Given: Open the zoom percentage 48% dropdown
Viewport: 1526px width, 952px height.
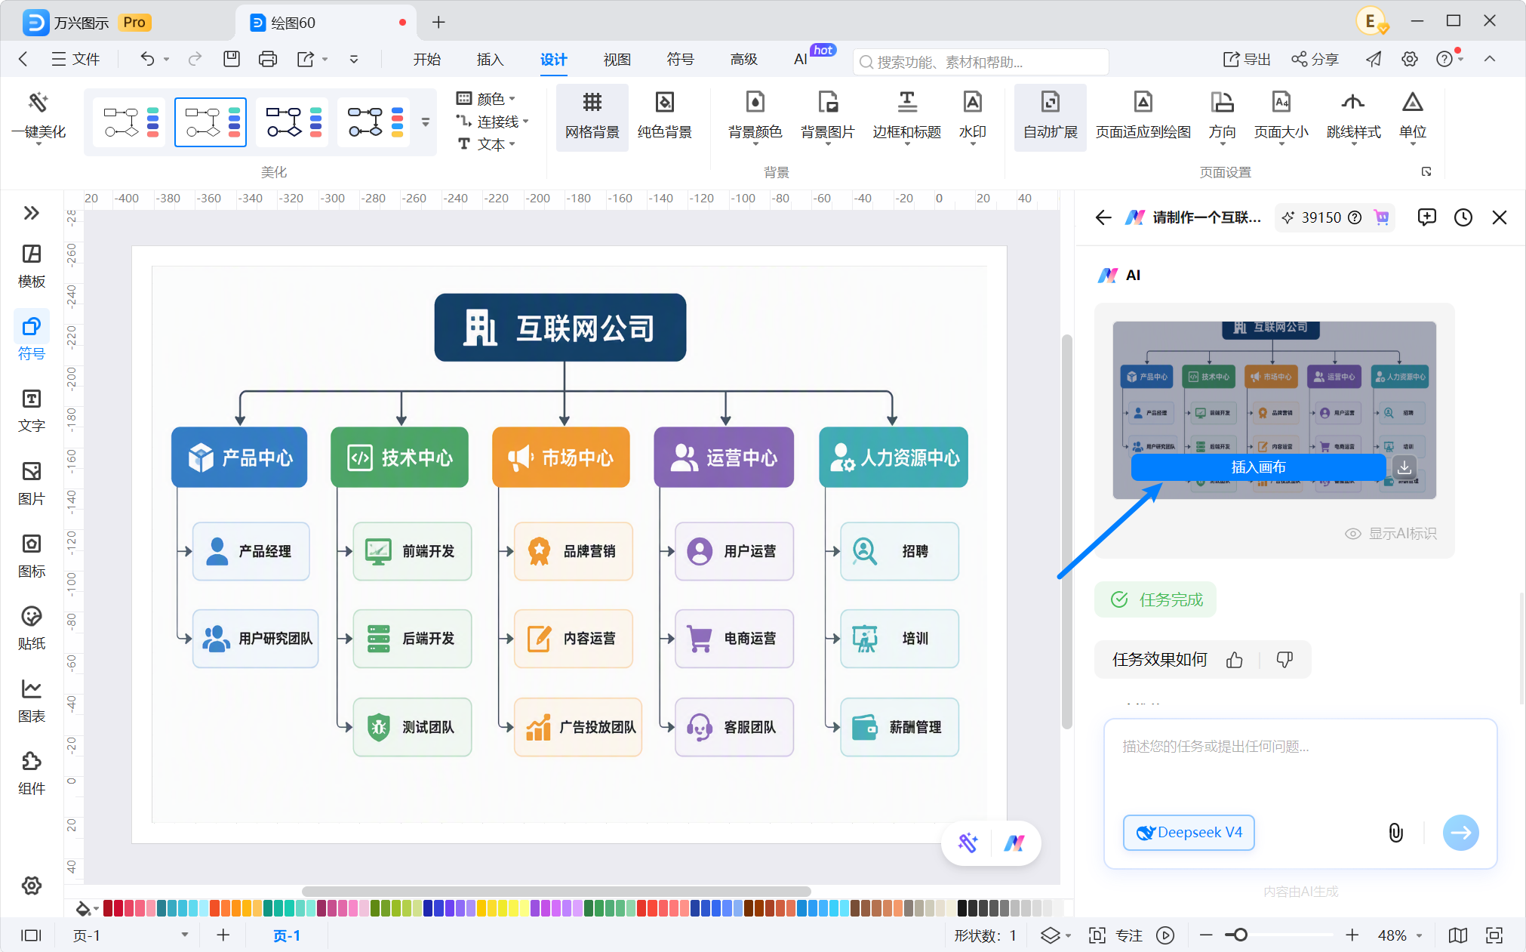Looking at the screenshot, I should [x=1399, y=935].
